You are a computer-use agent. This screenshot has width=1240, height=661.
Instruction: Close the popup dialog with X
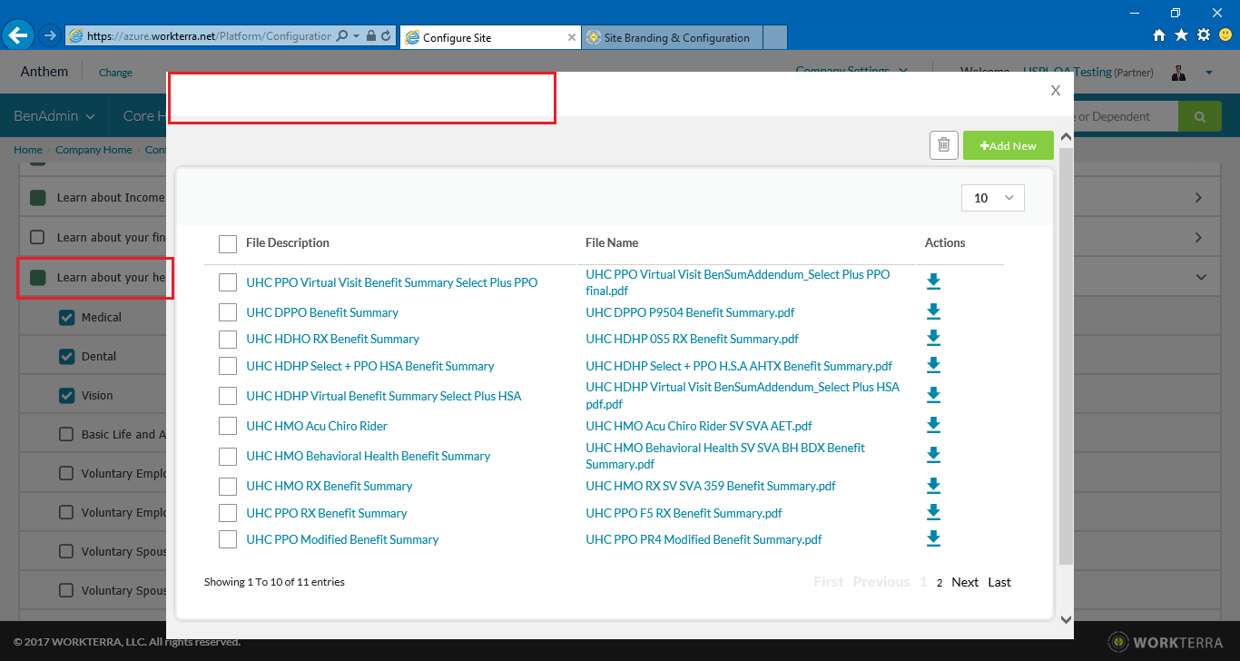point(1056,90)
